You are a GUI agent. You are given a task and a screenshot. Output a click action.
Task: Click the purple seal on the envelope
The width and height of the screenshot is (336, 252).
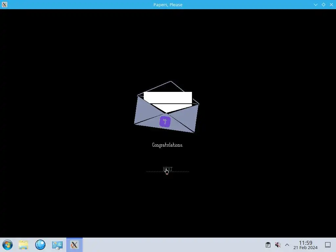(x=165, y=122)
